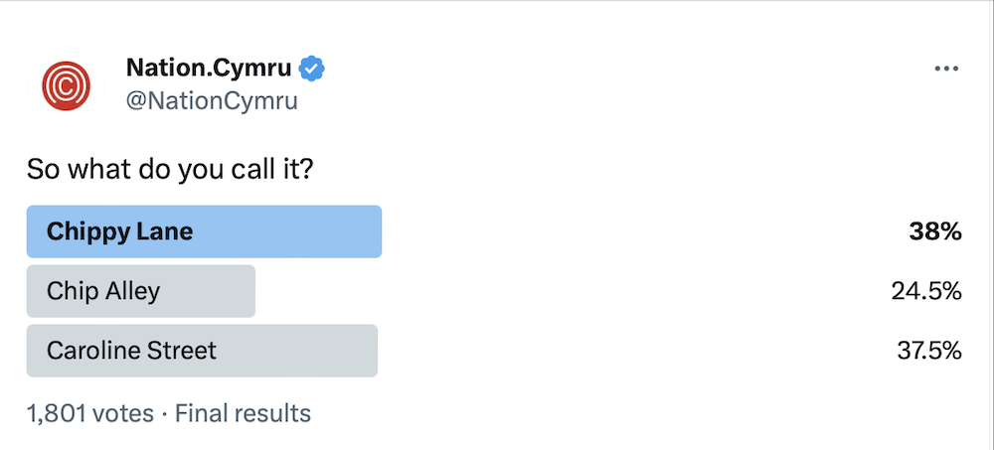Click the dot separator before 'Final results'
994x450 pixels.
pos(164,414)
